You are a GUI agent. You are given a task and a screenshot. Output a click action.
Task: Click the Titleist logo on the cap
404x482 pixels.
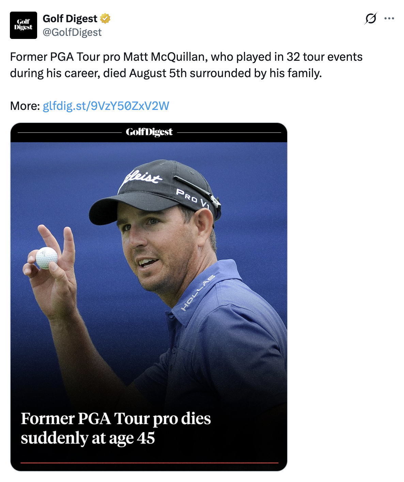click(142, 176)
